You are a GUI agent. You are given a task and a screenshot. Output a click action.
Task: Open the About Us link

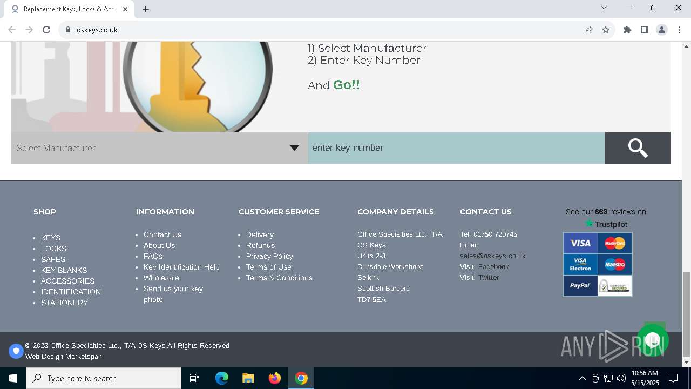[159, 245]
